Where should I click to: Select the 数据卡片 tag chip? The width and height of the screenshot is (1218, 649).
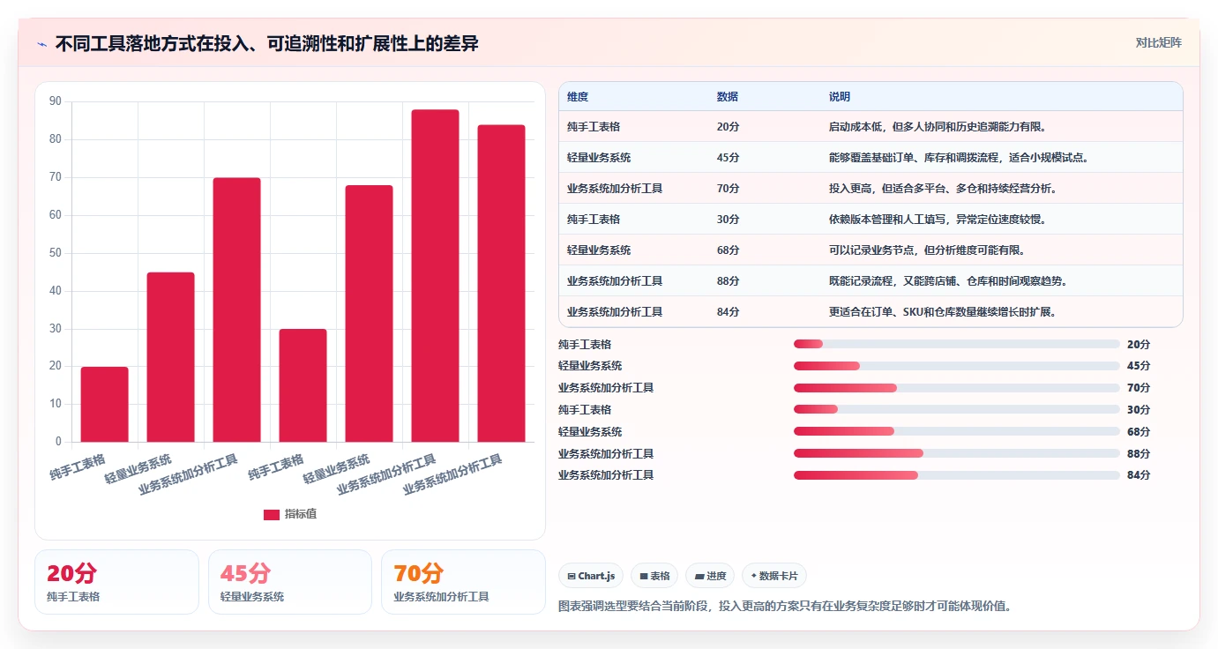[774, 576]
